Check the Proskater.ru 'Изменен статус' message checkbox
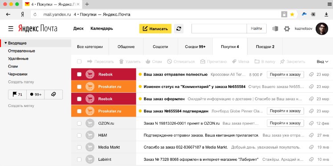Image resolution: width=333 pixels, height=166 pixels. [x=79, y=87]
